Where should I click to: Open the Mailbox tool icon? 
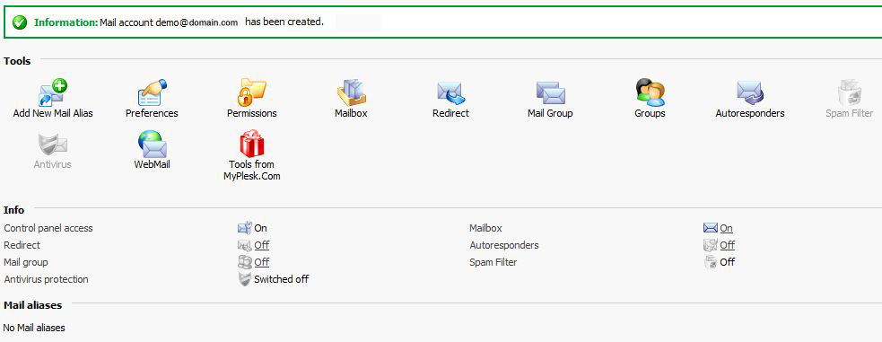[x=352, y=92]
